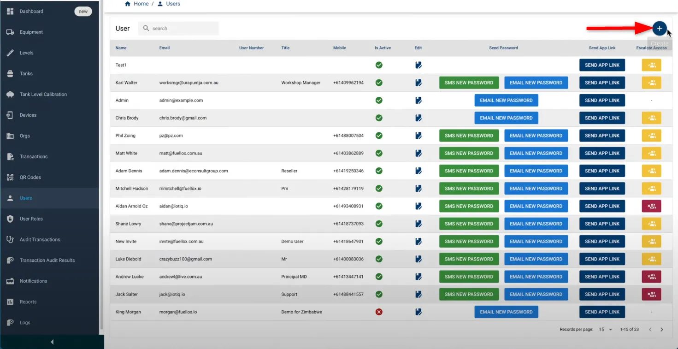Click SEND APP LINK for Test1
Viewport: 678px width, 349px height.
point(602,65)
